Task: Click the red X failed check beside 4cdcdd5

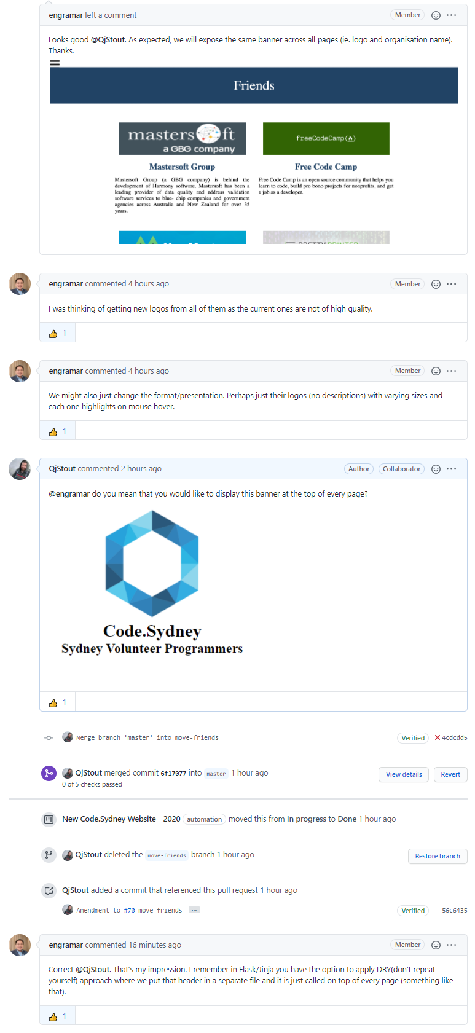Action: pos(438,737)
